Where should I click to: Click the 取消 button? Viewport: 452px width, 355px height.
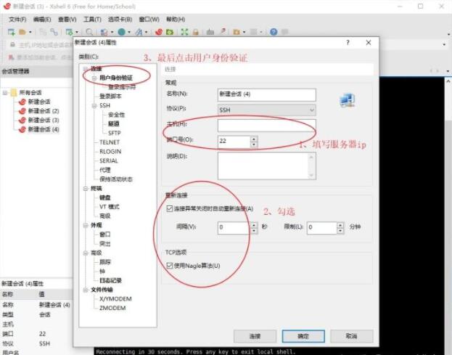click(351, 336)
